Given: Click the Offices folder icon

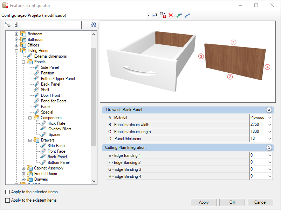Looking at the screenshot, I should 23,45.
